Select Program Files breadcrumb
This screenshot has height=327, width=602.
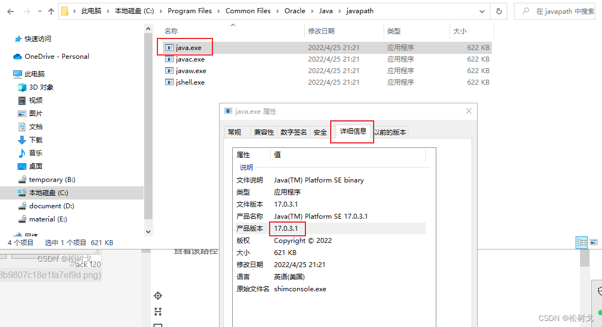coord(190,11)
